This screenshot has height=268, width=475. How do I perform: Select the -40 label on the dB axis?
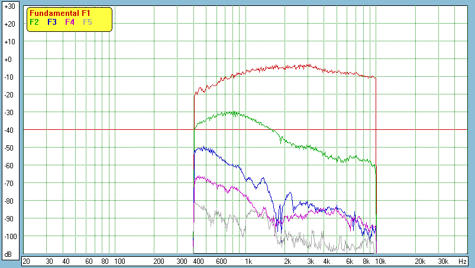pos(9,130)
